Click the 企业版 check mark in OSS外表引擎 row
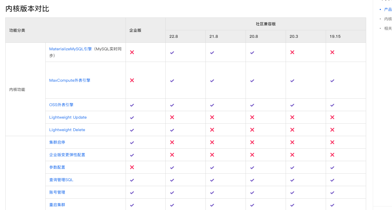 (132, 105)
